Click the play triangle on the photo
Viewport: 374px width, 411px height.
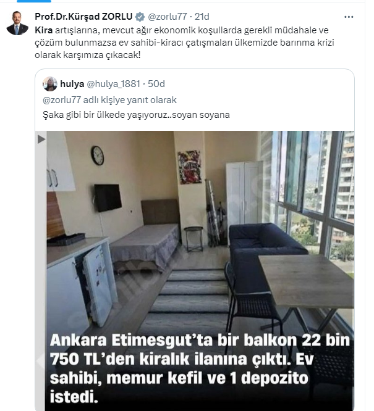coord(41,139)
